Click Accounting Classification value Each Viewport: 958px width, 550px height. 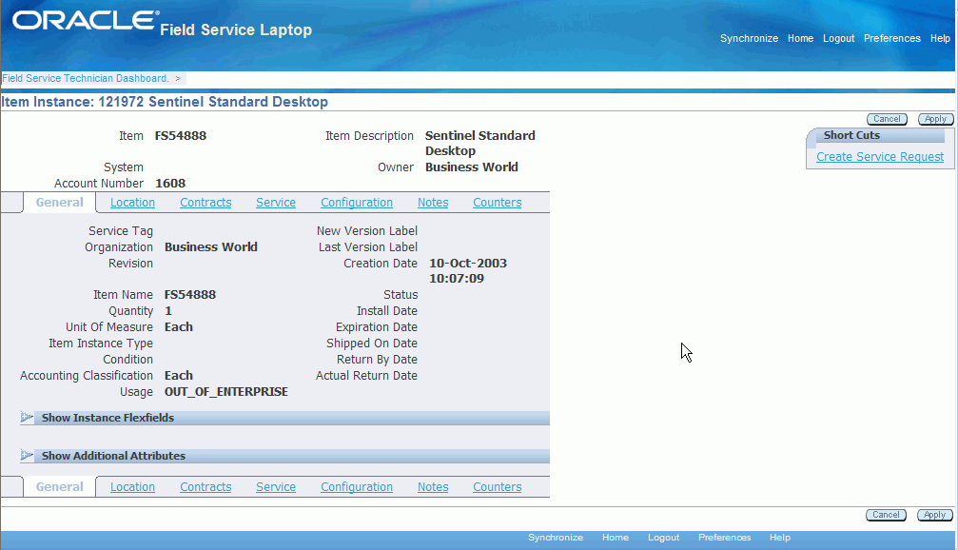pyautogui.click(x=179, y=375)
